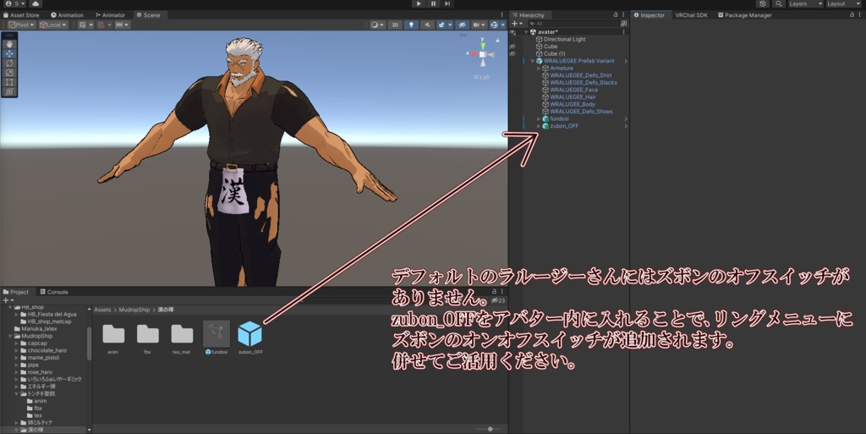Select the Hand tool in scene toolbar
Viewport: 866px width, 434px height.
point(9,44)
